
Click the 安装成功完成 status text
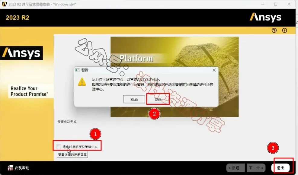click(67, 122)
